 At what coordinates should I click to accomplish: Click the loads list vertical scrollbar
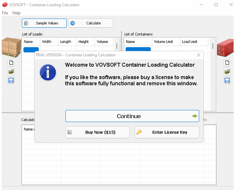coord(117,46)
